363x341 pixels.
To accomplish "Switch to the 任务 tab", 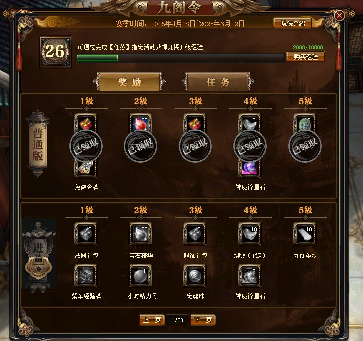I will pos(218,82).
